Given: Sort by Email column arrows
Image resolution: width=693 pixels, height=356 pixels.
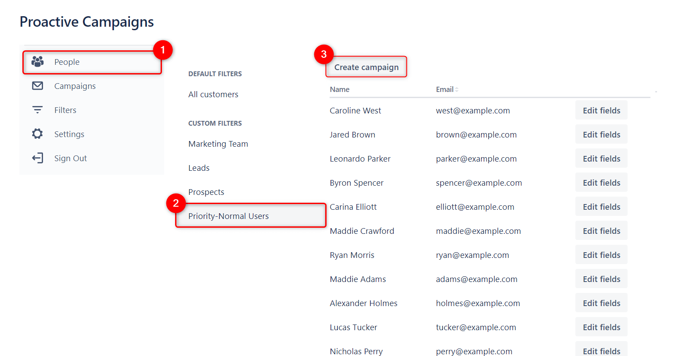Looking at the screenshot, I should pyautogui.click(x=457, y=89).
